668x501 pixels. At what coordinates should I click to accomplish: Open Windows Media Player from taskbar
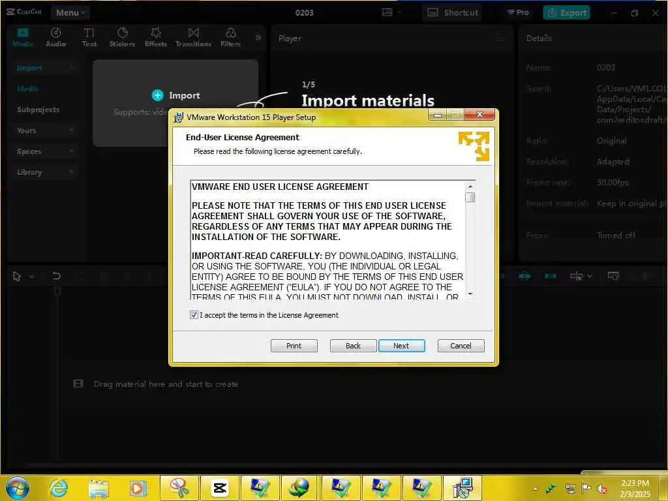(x=138, y=489)
